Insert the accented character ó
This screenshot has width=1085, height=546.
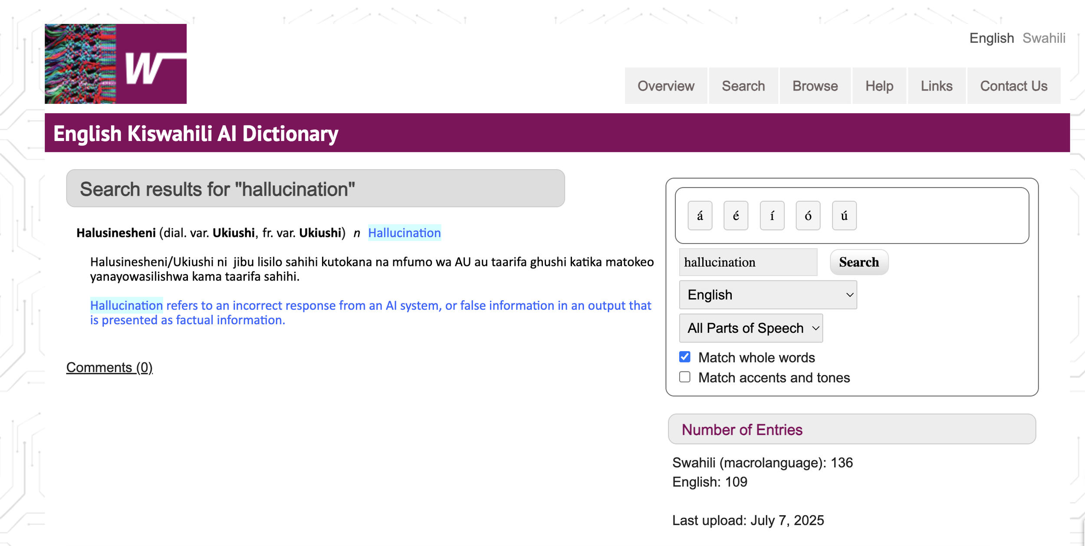click(x=808, y=216)
